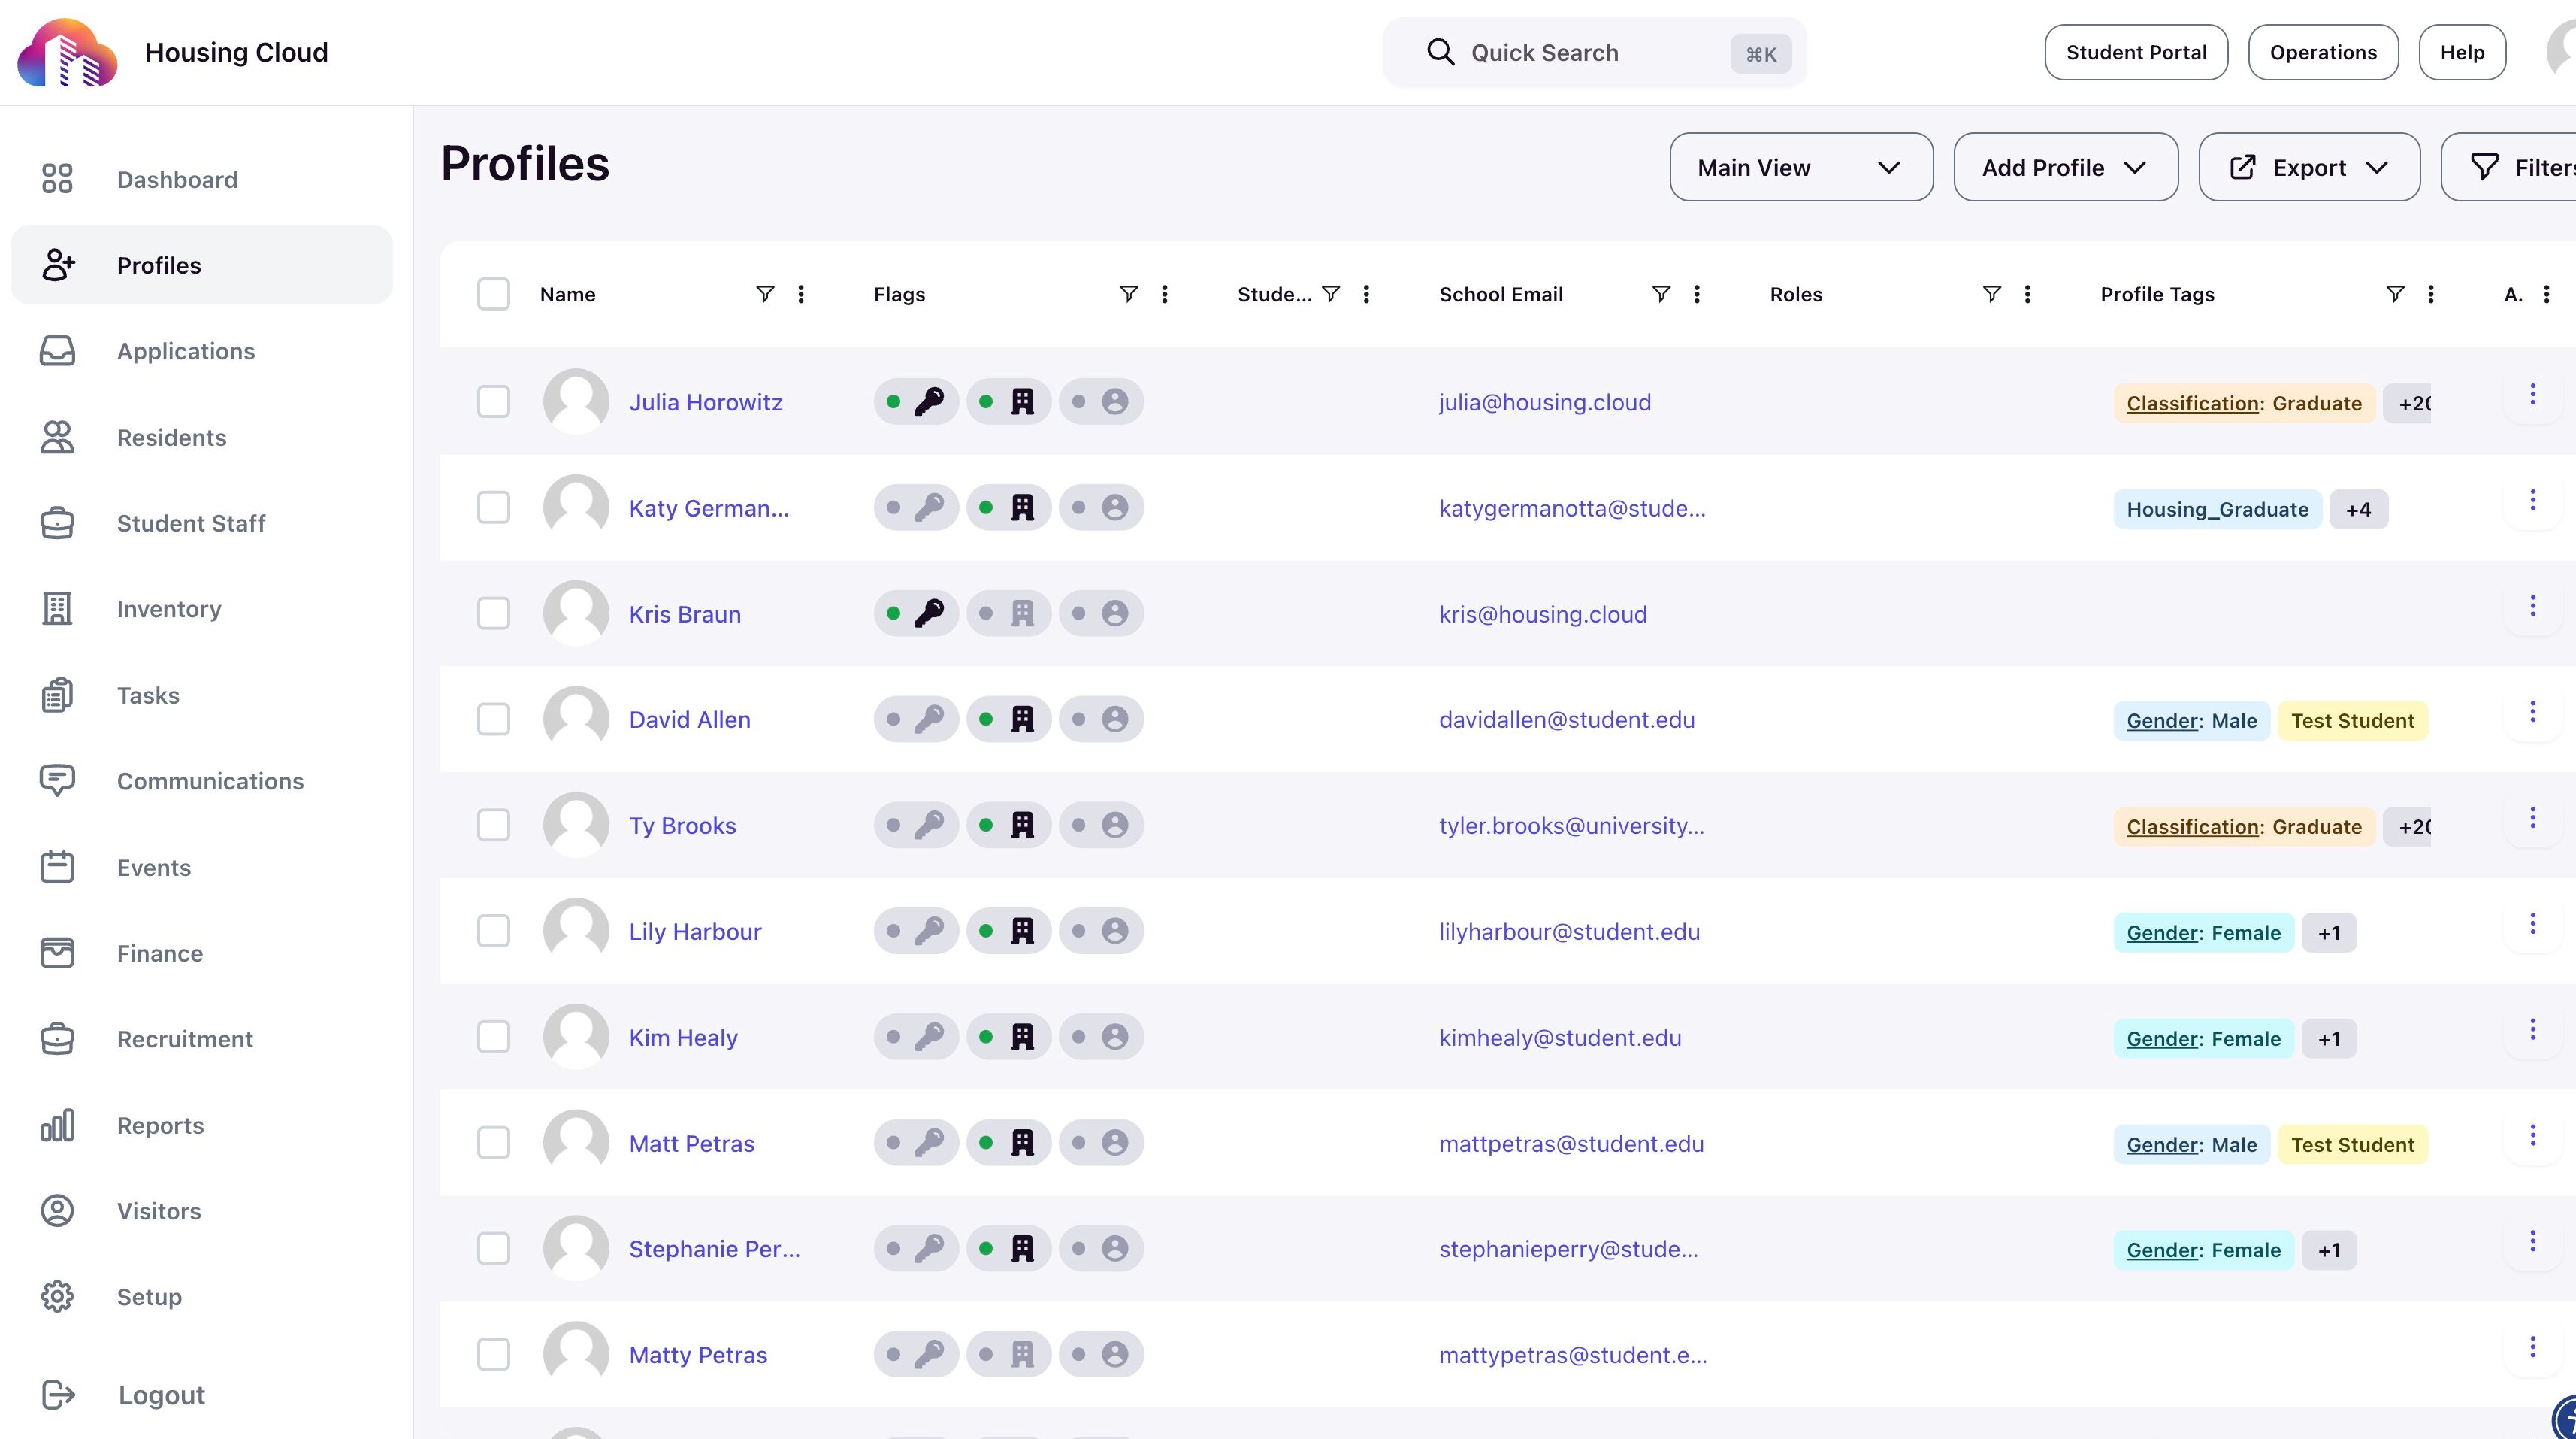Expand the Main View dropdown
This screenshot has height=1439, width=2576.
click(1800, 167)
